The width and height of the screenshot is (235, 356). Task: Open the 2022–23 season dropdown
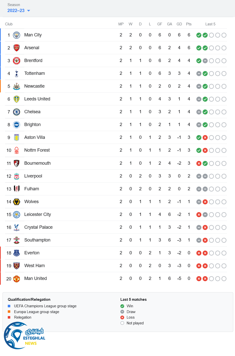point(19,11)
